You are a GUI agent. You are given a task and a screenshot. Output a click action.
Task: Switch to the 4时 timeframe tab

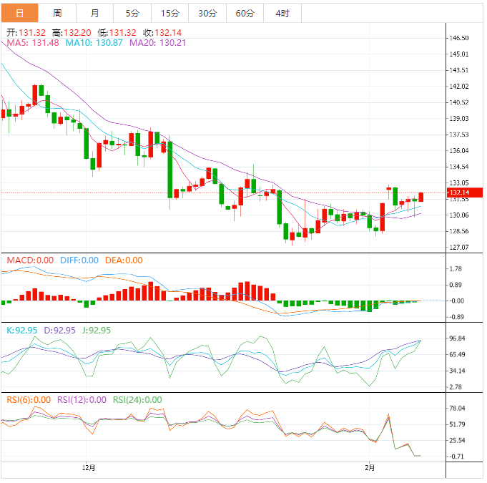(x=282, y=14)
